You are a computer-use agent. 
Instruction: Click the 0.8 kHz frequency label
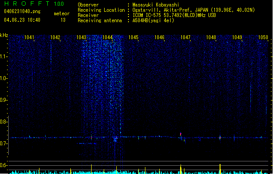tap(4, 122)
